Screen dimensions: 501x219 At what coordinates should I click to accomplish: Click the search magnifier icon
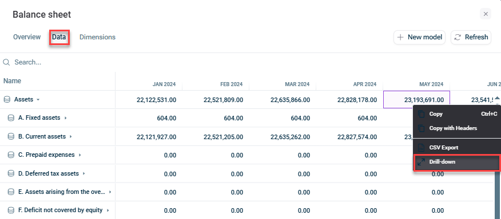pos(6,62)
